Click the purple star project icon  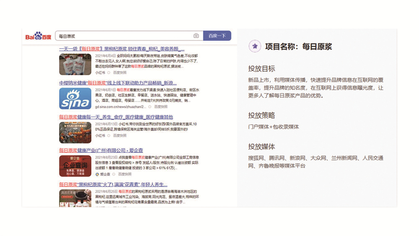click(254, 47)
